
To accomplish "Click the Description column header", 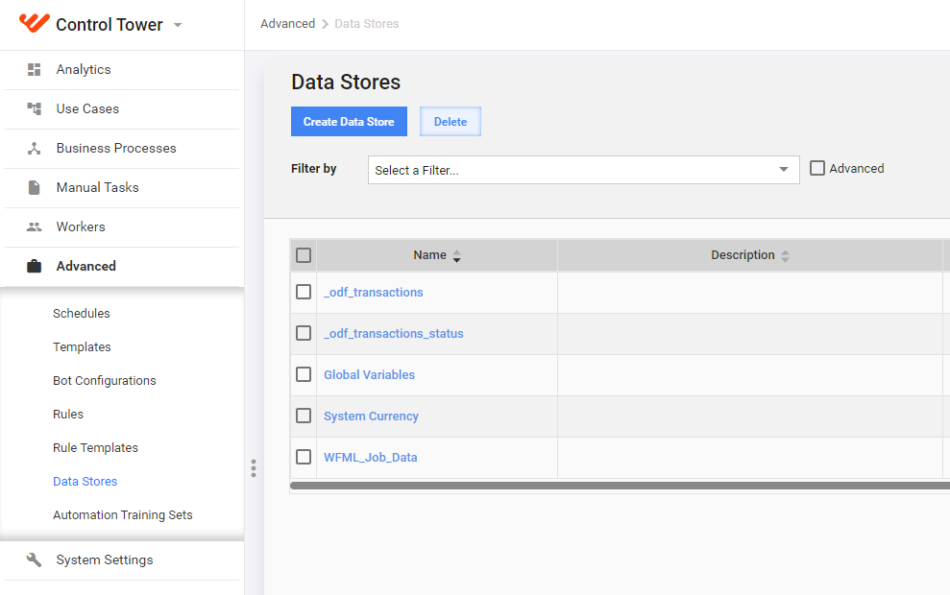I will [750, 255].
